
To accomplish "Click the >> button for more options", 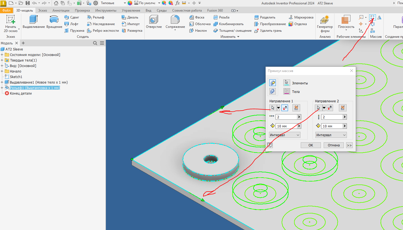I will 349,145.
